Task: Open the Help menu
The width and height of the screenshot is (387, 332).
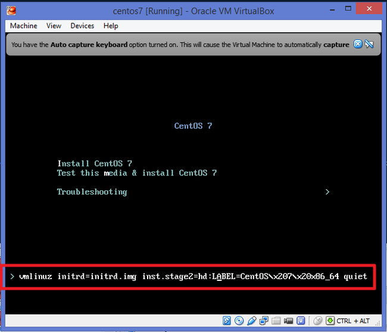Action: pyautogui.click(x=111, y=26)
